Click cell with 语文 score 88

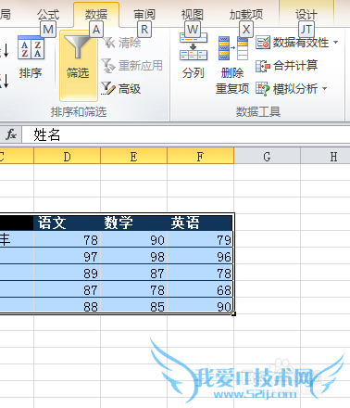pos(67,306)
